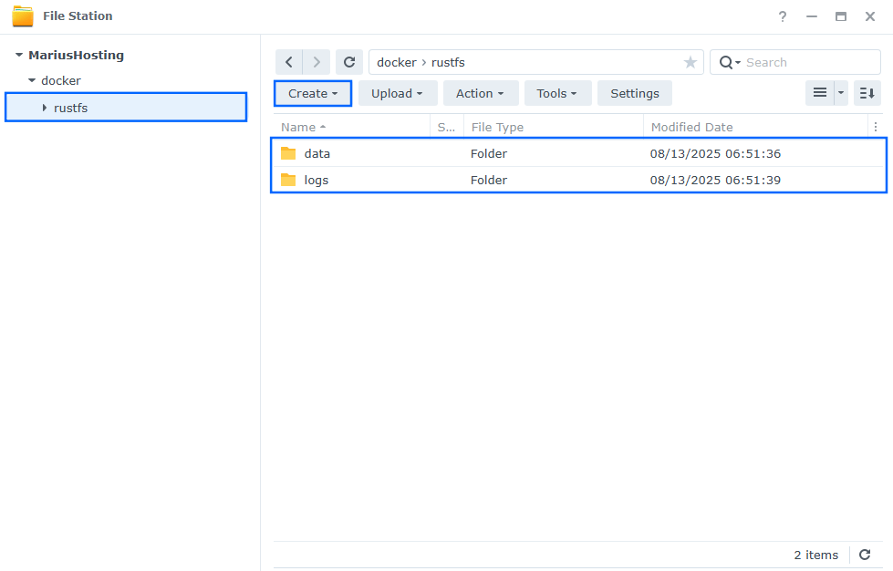Open the Create dropdown menu
893x571 pixels.
[313, 93]
